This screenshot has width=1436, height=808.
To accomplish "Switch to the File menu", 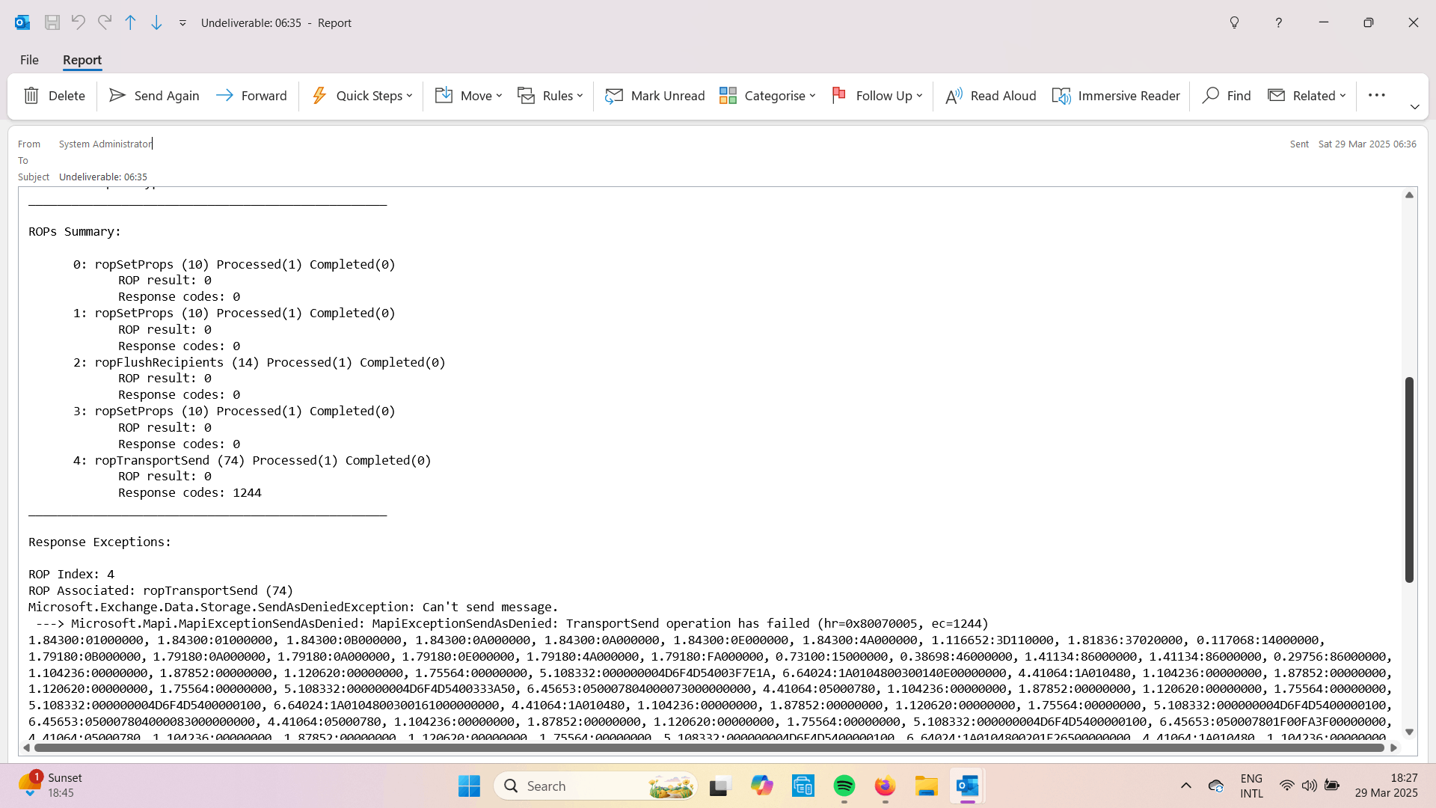I will pyautogui.click(x=29, y=60).
